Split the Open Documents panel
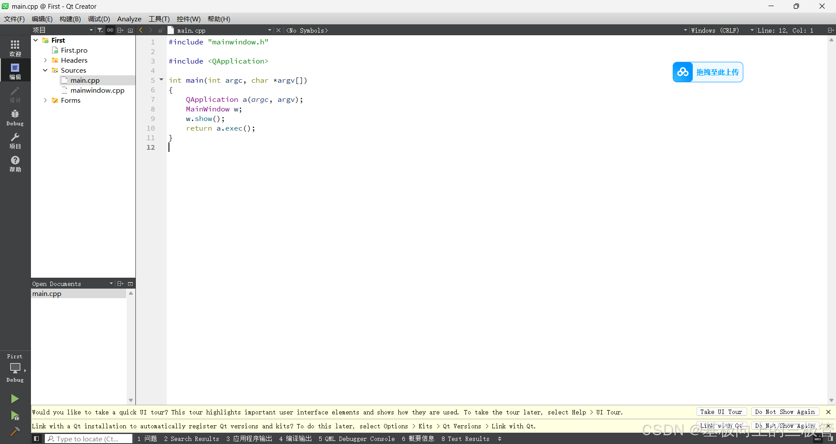 pyautogui.click(x=121, y=283)
